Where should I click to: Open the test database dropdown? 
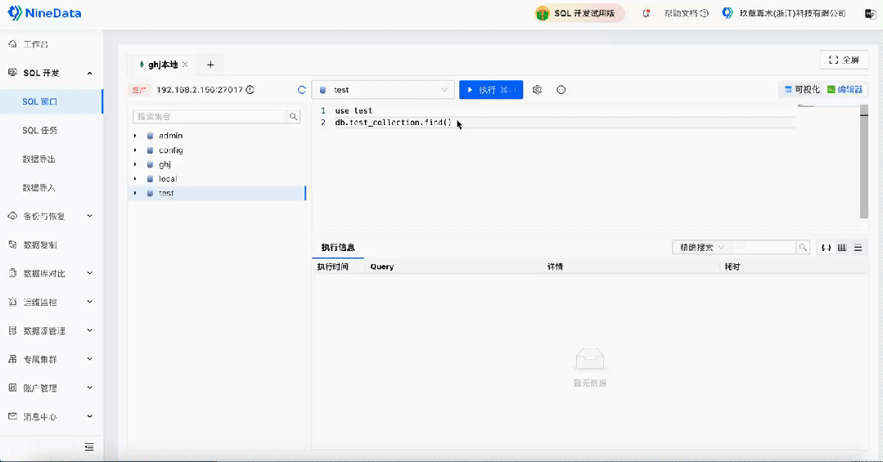383,90
